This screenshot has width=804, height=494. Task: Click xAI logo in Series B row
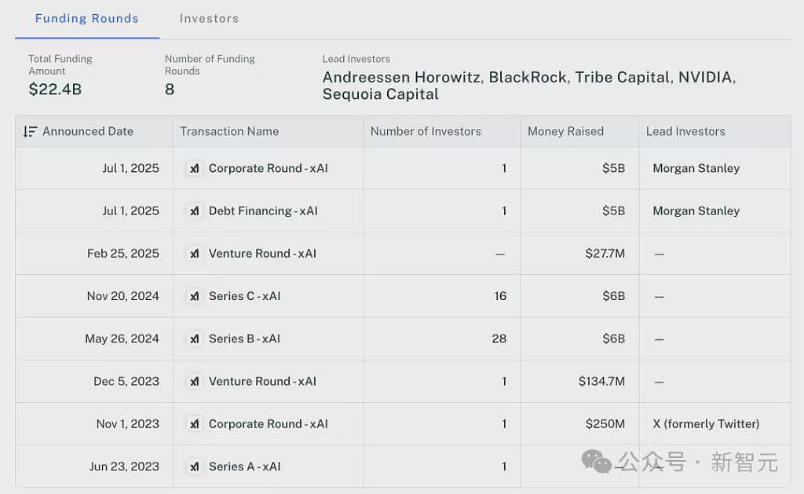coord(195,338)
